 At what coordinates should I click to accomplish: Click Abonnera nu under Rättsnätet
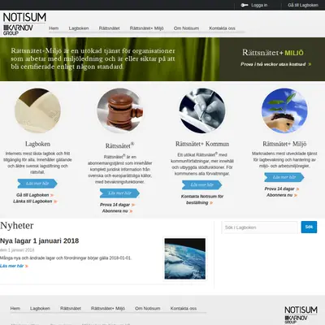point(117,211)
